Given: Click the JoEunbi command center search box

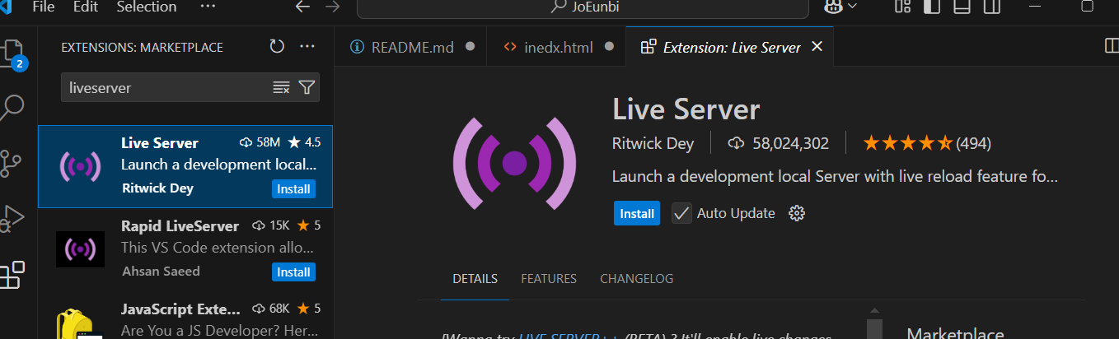Looking at the screenshot, I should pyautogui.click(x=583, y=7).
